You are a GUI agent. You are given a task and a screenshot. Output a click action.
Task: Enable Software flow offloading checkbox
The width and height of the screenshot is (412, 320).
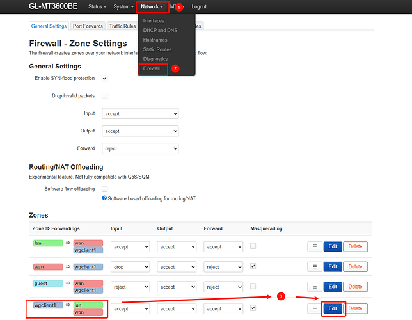(104, 189)
